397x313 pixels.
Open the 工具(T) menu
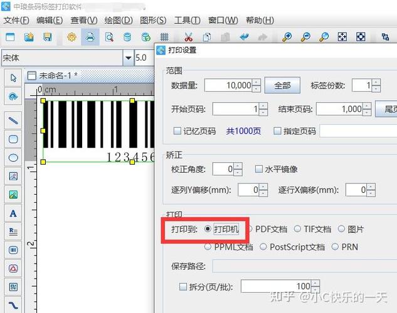coord(188,20)
